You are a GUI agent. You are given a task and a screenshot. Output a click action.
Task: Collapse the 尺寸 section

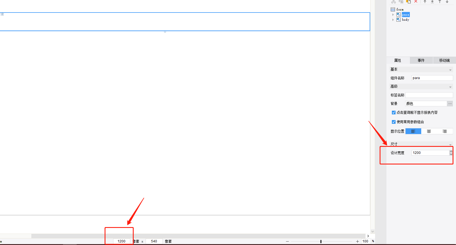pyautogui.click(x=450, y=145)
